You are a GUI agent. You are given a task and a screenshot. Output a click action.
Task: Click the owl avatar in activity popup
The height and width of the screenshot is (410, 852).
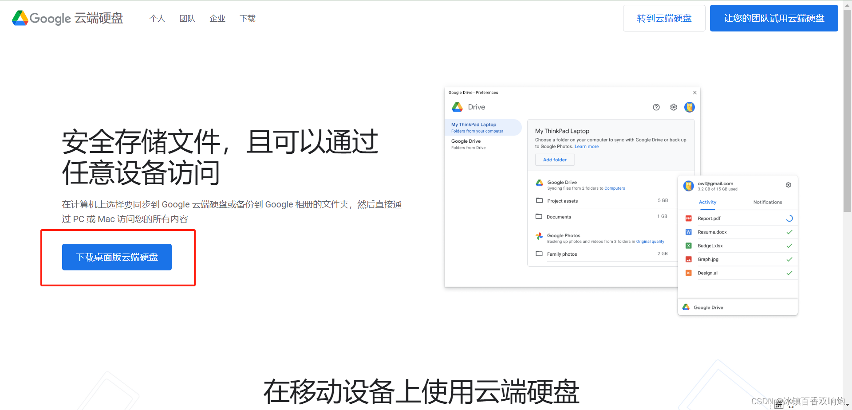tap(689, 186)
